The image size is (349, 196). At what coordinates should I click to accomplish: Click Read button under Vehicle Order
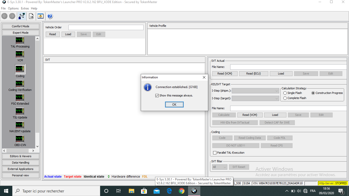[53, 34]
